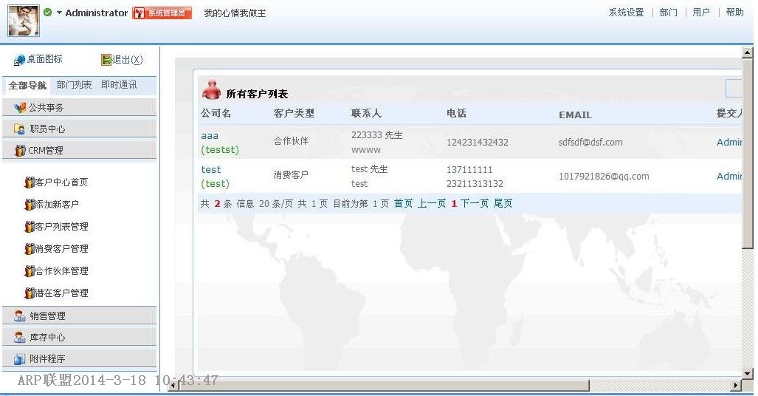758x396 pixels.
Task: Click the email sdfsdf@dsf.com
Action: pos(590,143)
